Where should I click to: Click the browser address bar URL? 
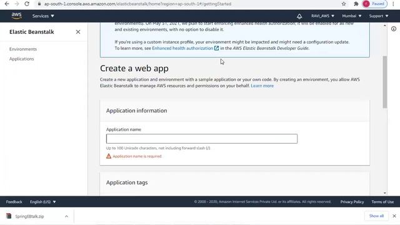137,4
